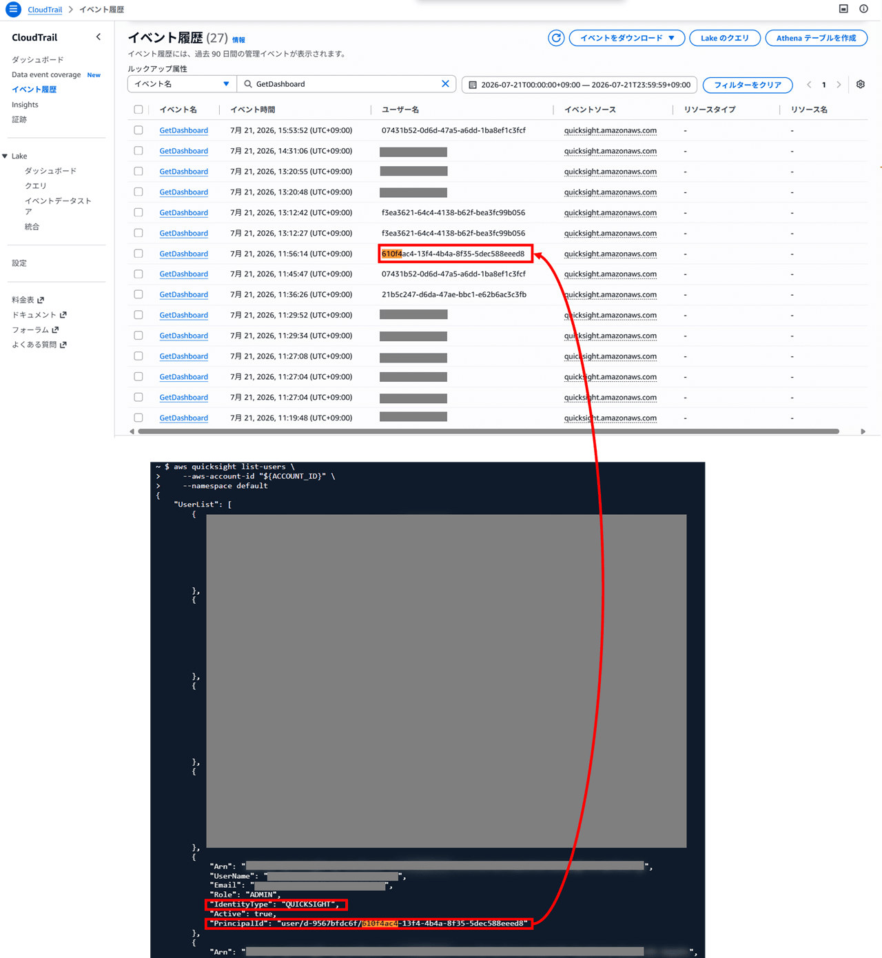Open 設定 in the sidebar
882x958 pixels.
point(19,263)
